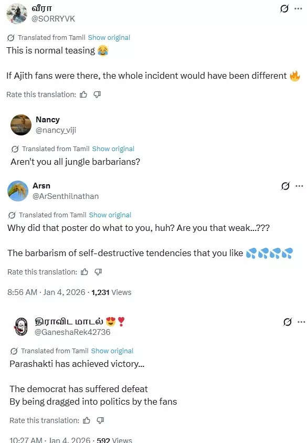Give thumbs down to SORRYVK's translation
307x443 pixels.
97,94
